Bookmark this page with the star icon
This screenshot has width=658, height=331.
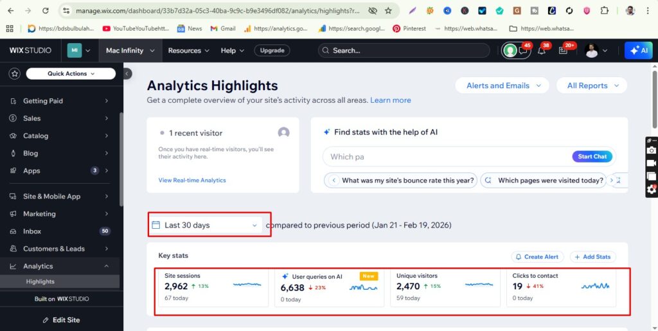coord(388,11)
